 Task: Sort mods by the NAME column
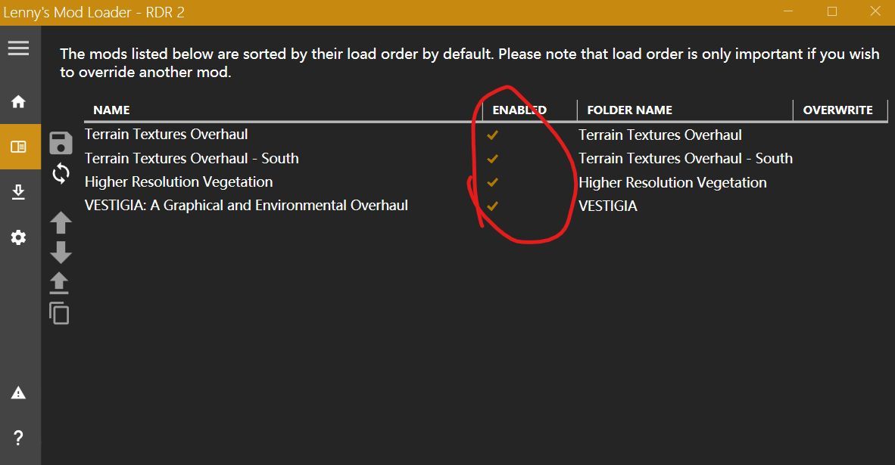tap(111, 110)
